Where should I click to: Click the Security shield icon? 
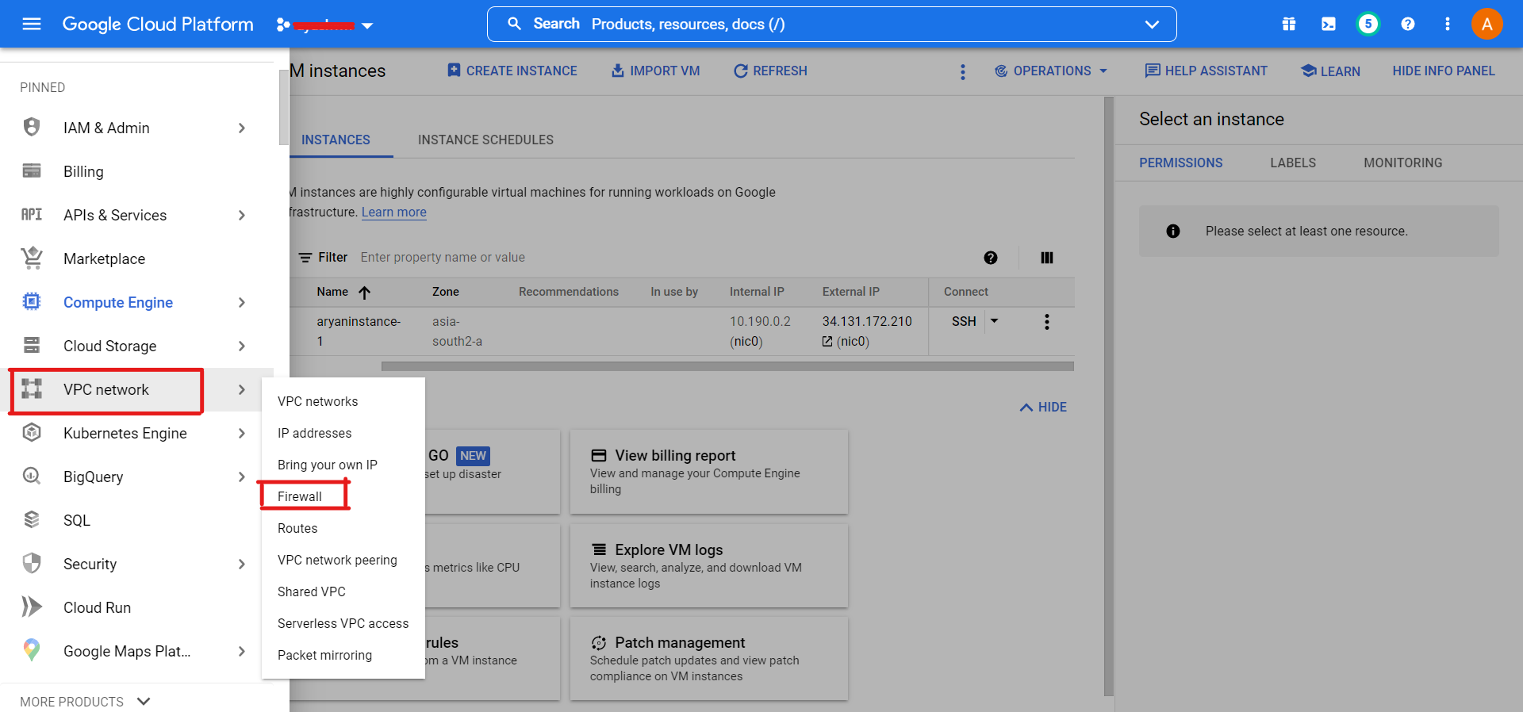click(x=32, y=563)
